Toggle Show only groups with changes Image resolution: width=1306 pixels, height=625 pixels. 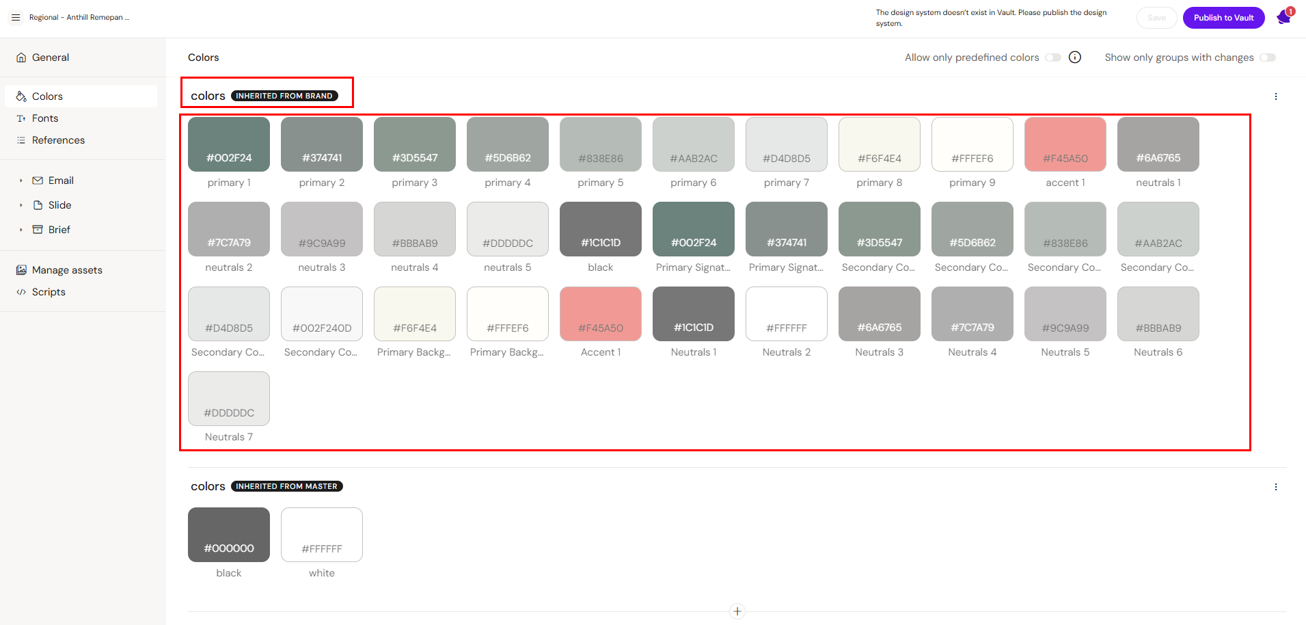pos(1268,57)
